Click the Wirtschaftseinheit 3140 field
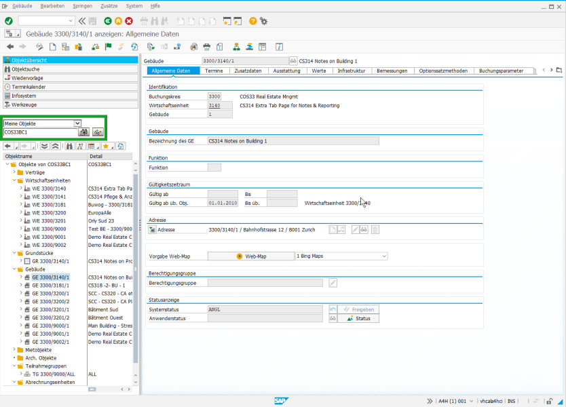The width and height of the screenshot is (566, 407). point(220,106)
